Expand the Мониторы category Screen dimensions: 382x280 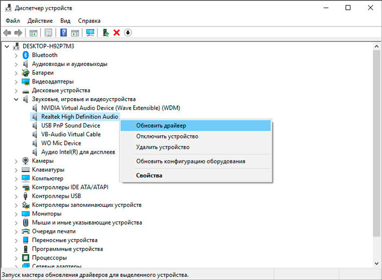[x=16, y=214]
